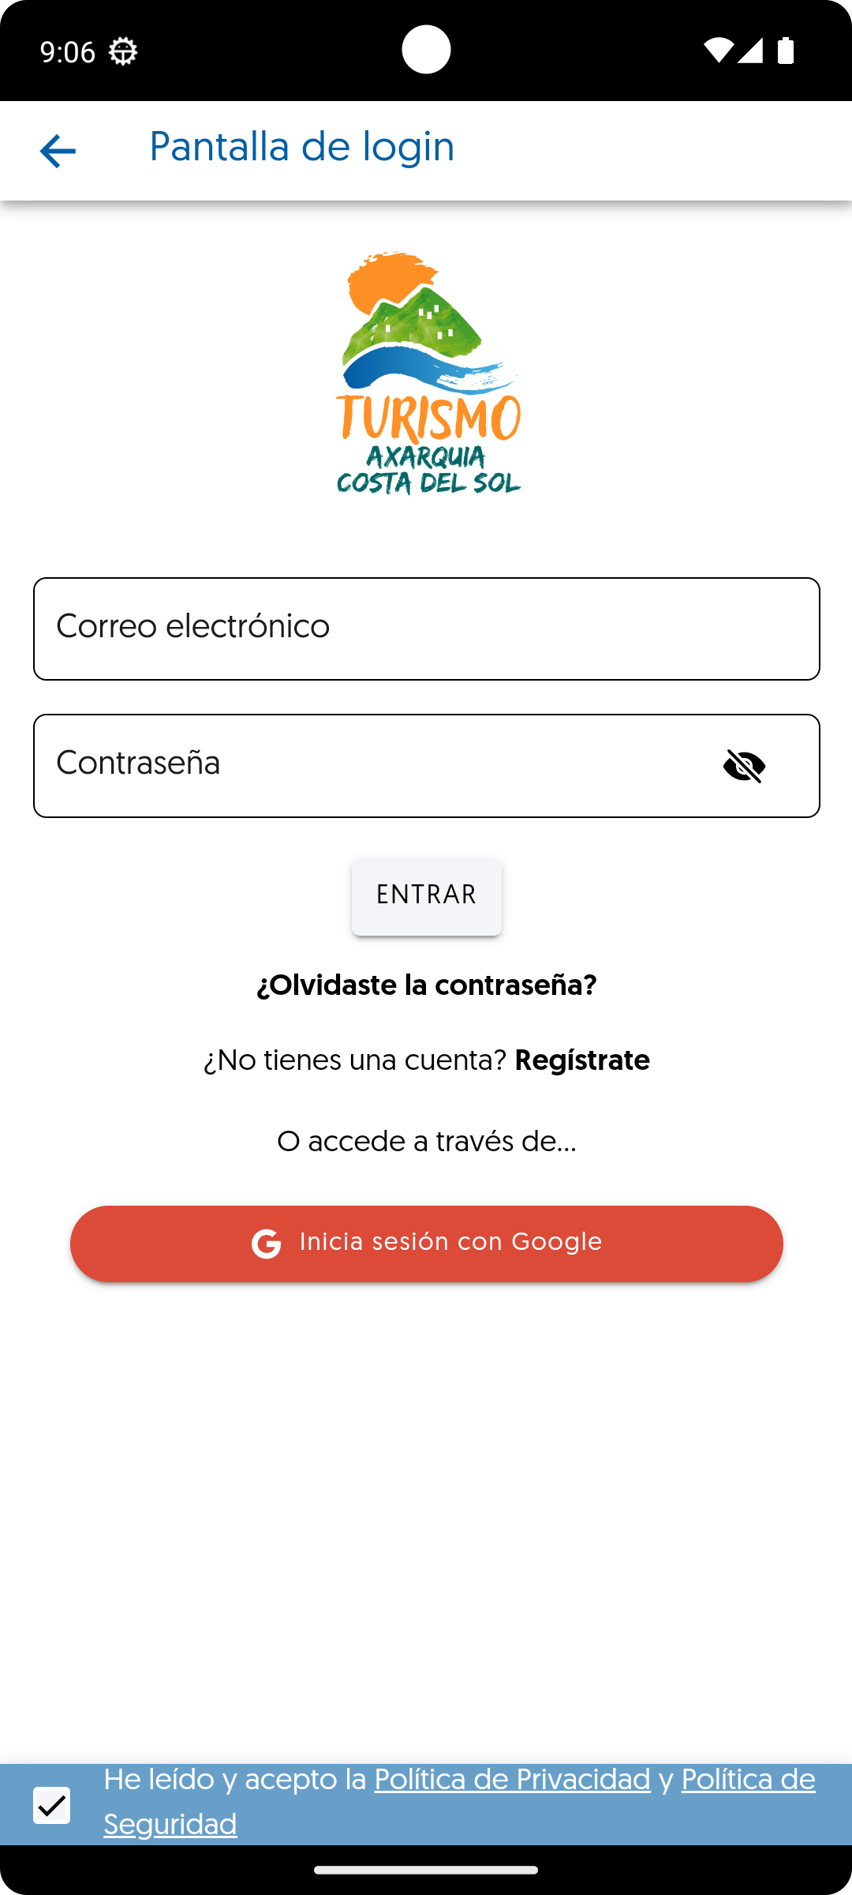Focus the Correo electrónico field
Screen dimensions: 852x1895
click(427, 629)
